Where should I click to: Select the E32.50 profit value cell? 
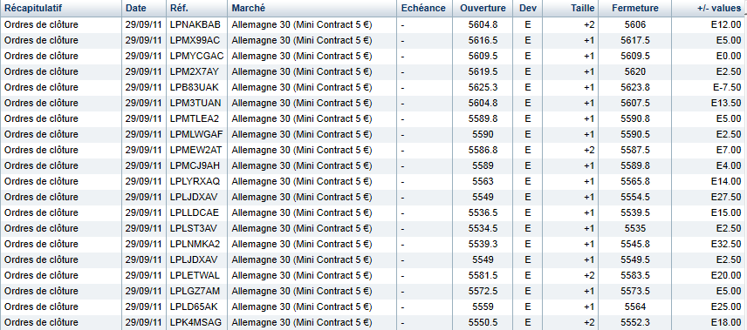coord(709,245)
